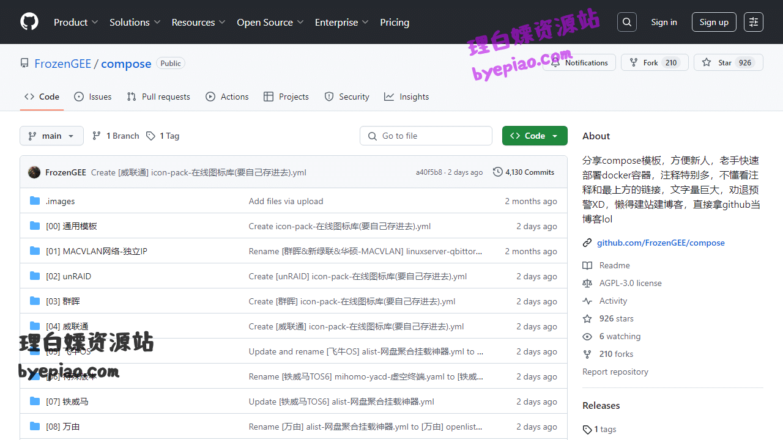Viewport: 783px width, 440px height.
Task: Click the star icon in Star button
Action: [707, 62]
